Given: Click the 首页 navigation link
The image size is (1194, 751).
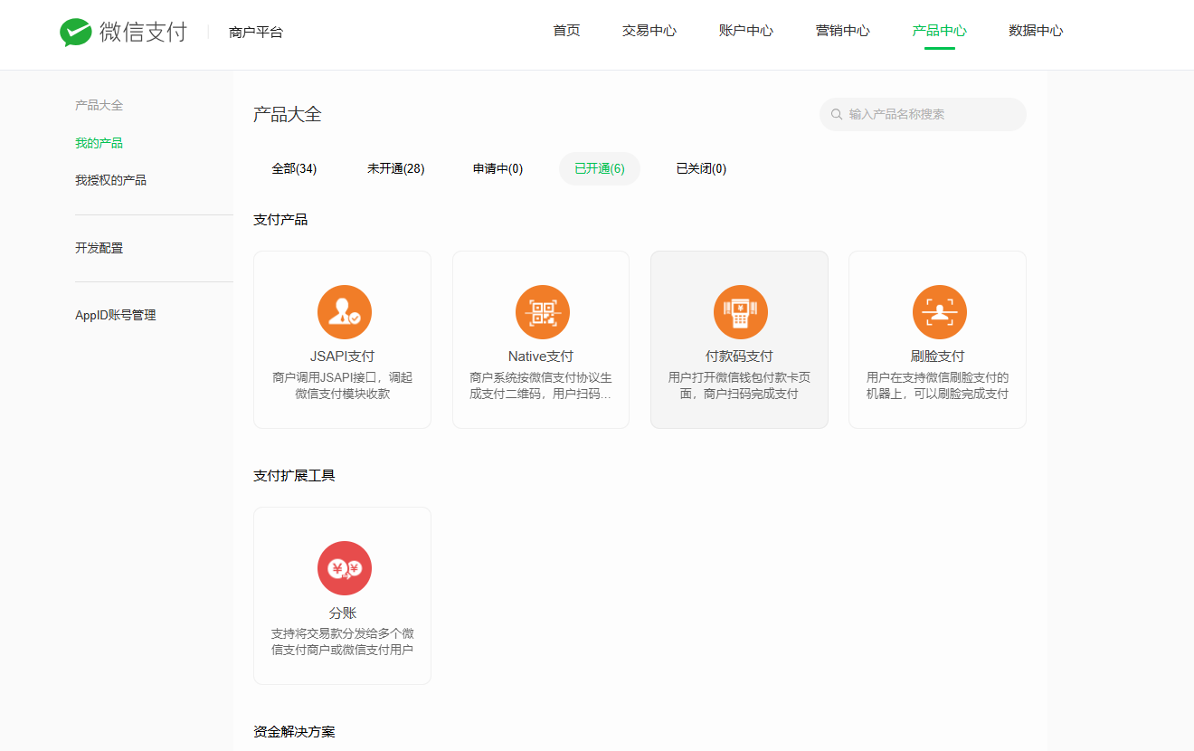Looking at the screenshot, I should [x=566, y=31].
